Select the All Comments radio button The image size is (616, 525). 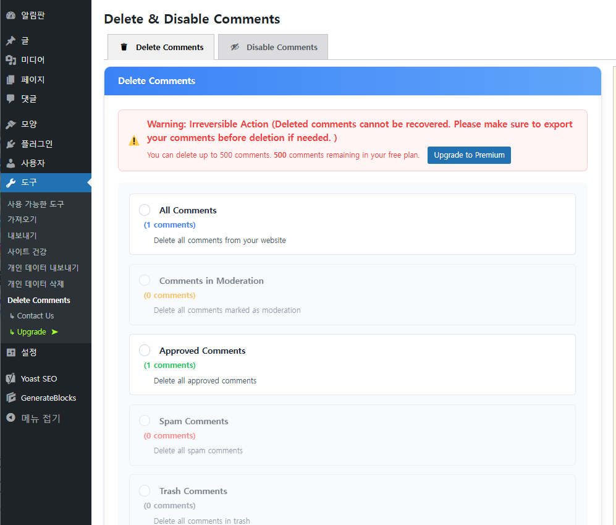(145, 210)
